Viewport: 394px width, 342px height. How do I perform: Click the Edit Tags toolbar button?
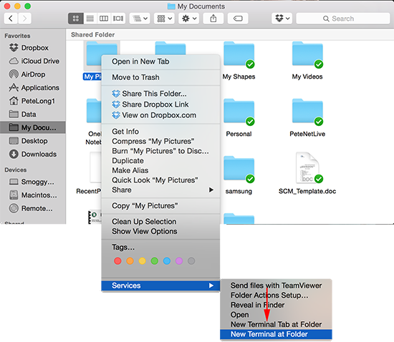tap(238, 19)
